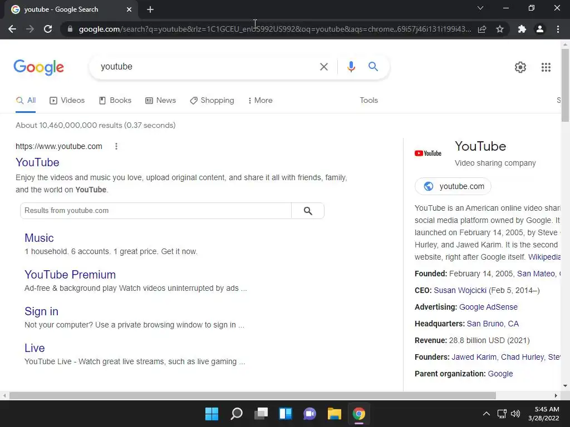Open File Explorer from the taskbar
This screenshot has width=570, height=427.
pos(334,414)
